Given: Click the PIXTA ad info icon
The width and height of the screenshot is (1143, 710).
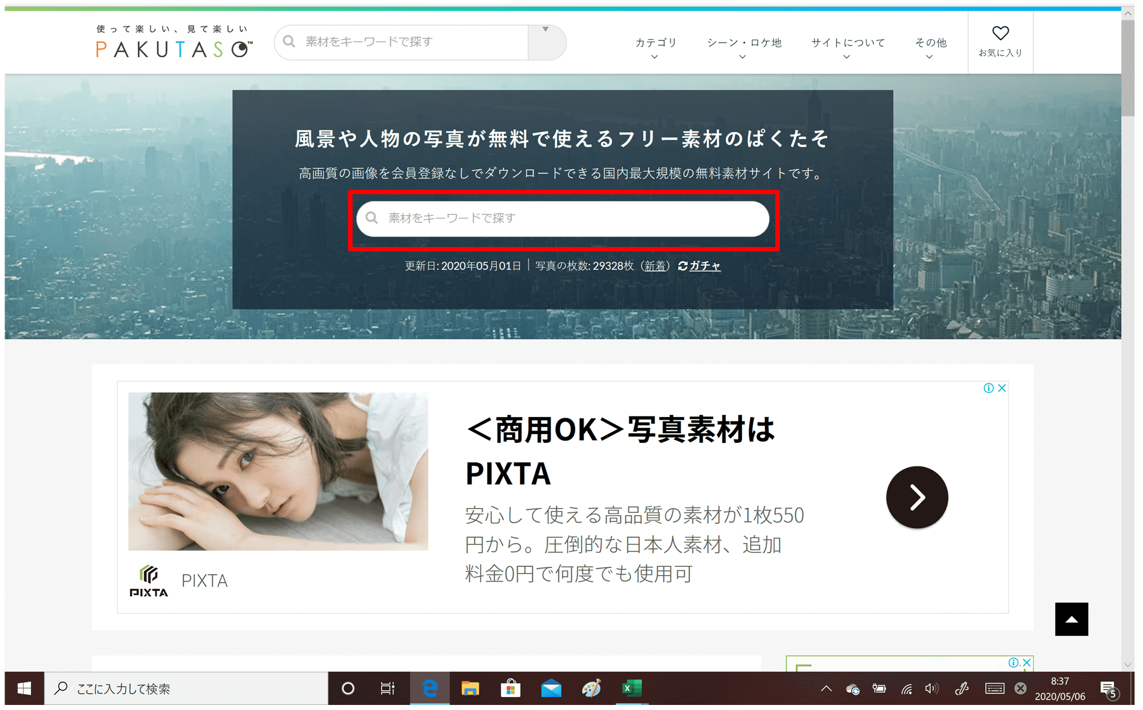Looking at the screenshot, I should tap(989, 388).
